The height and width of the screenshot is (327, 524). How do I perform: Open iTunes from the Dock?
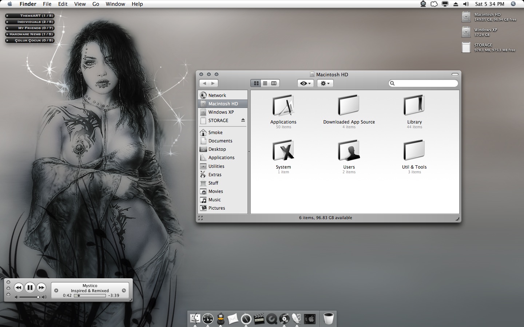point(284,319)
